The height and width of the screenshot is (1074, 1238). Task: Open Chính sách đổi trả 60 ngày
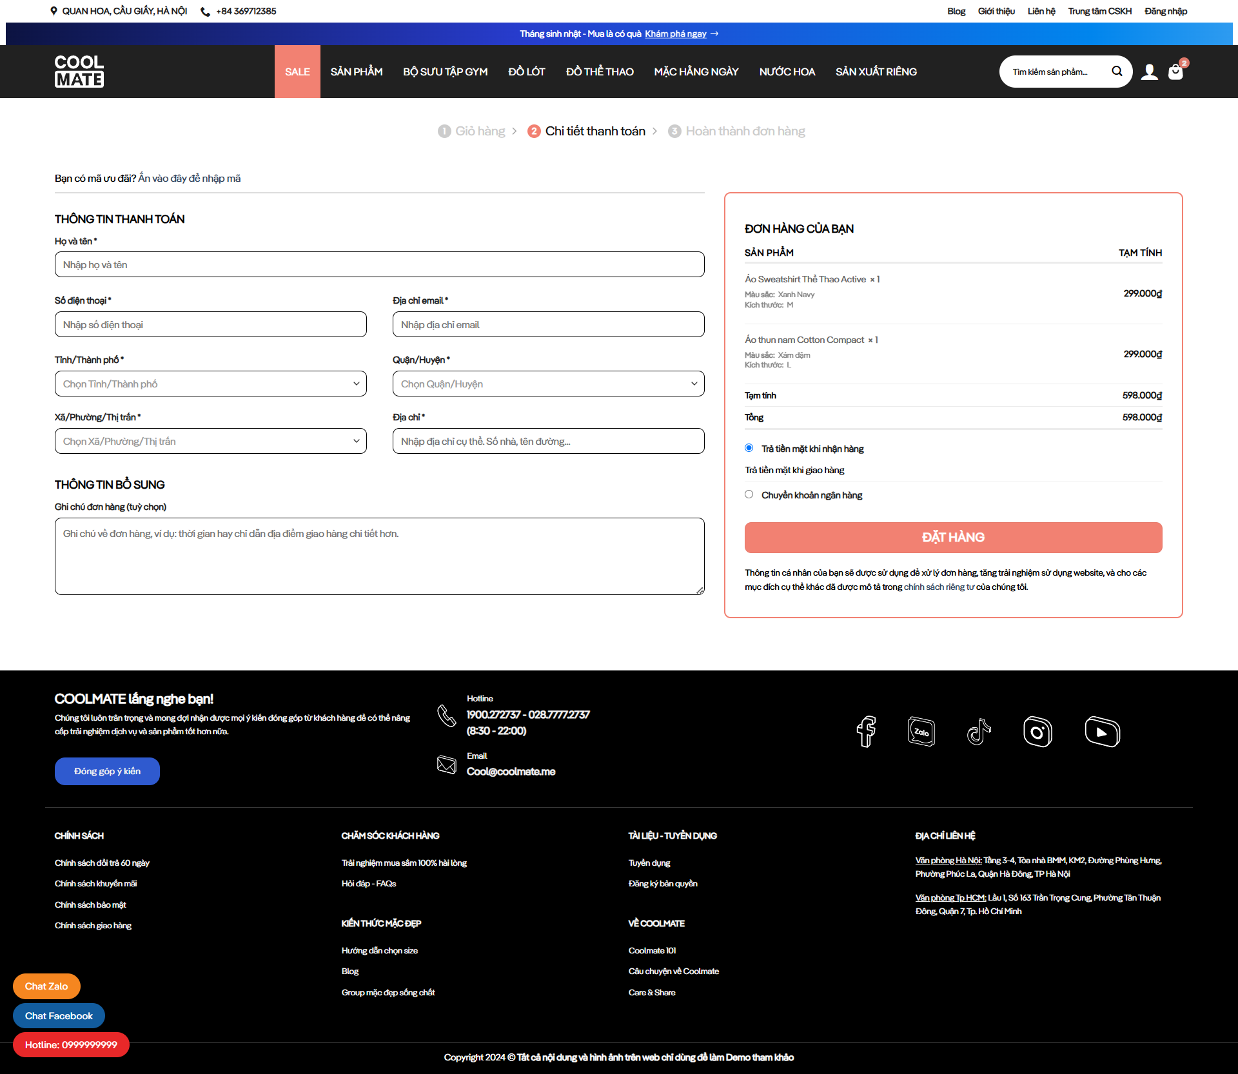coord(102,863)
